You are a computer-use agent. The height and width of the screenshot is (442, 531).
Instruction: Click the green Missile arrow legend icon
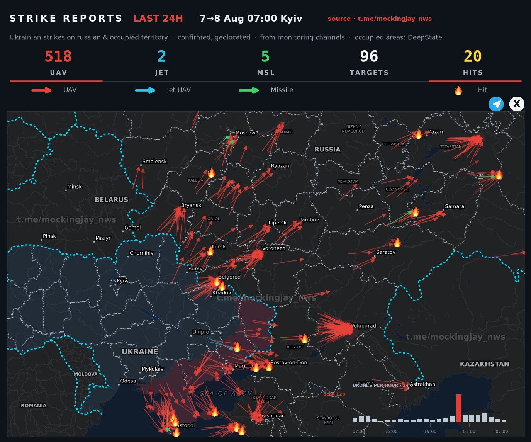pos(249,90)
